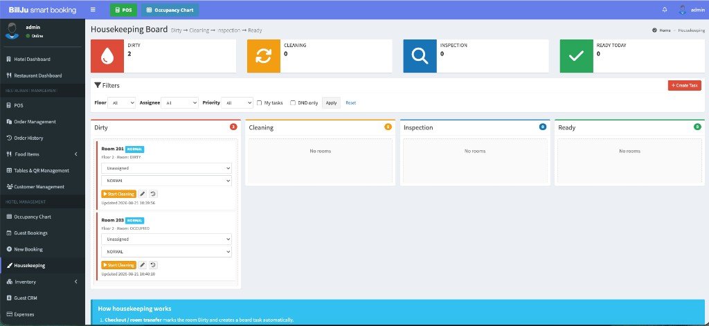
Task: Open the Floor filter dropdown
Action: point(122,103)
